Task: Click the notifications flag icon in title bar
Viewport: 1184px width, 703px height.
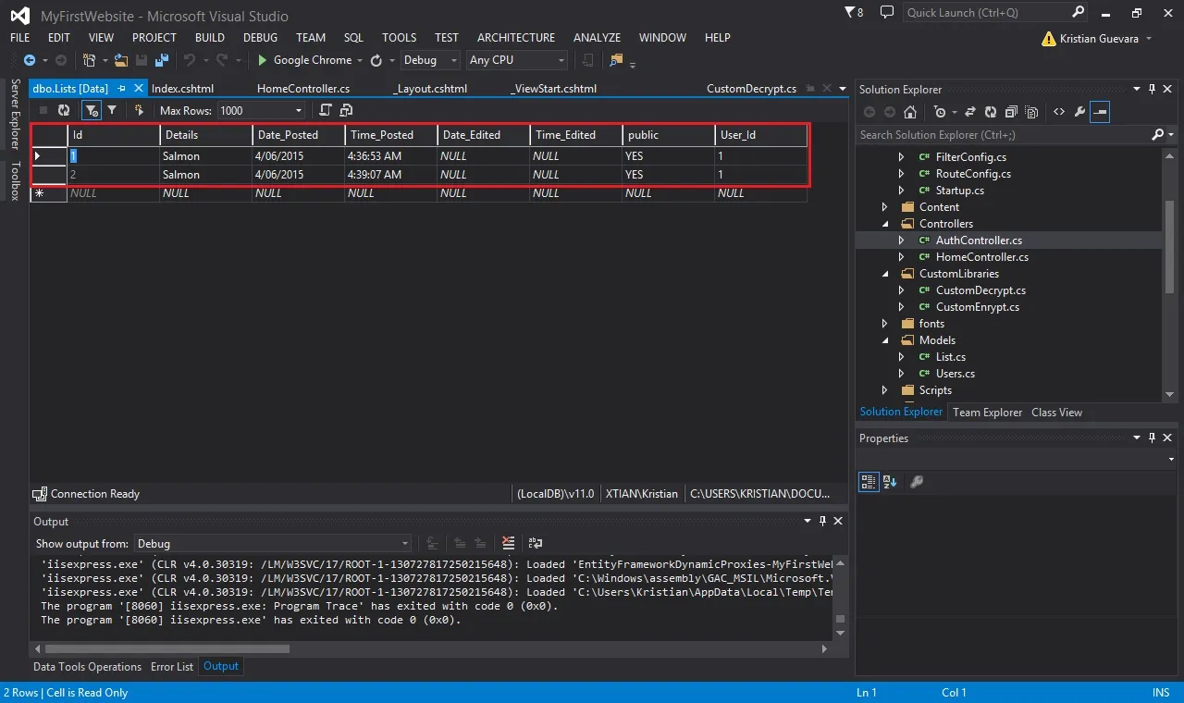Action: 851,13
